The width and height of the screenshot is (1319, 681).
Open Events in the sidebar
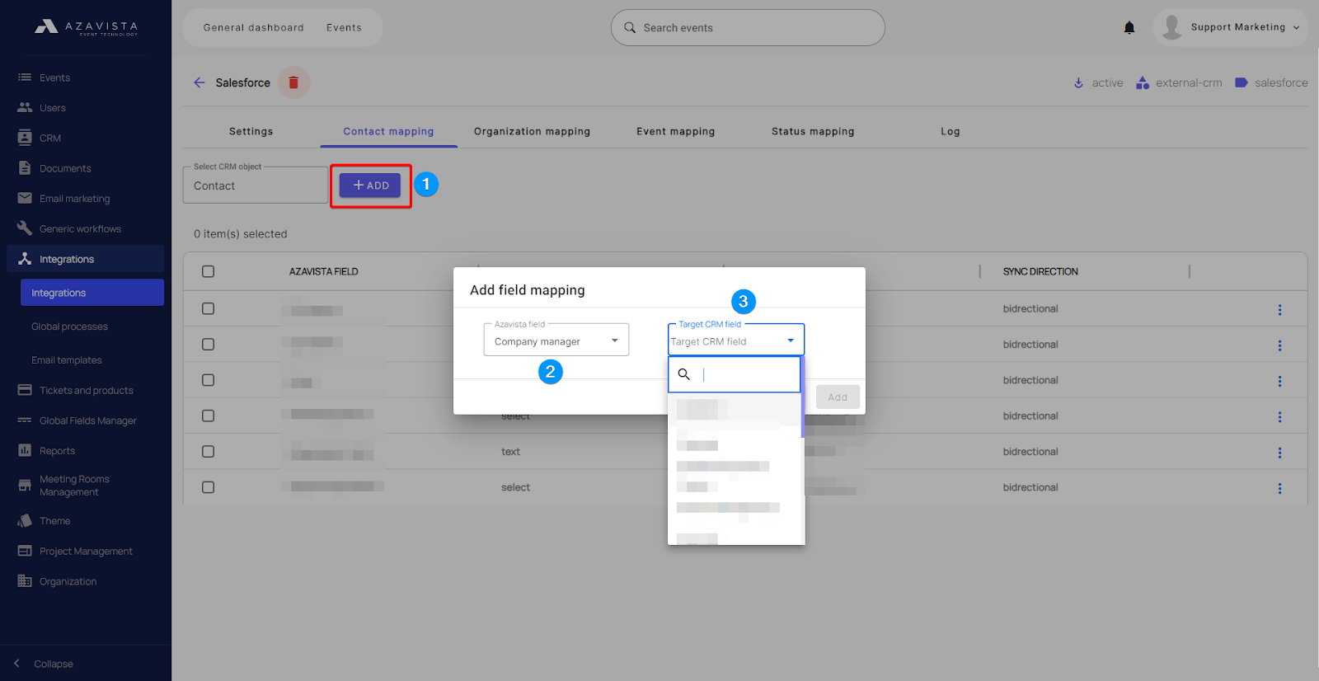(54, 77)
